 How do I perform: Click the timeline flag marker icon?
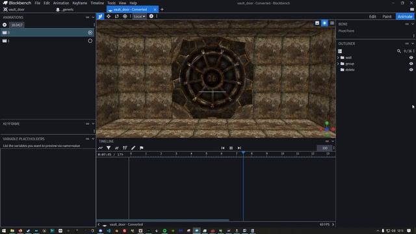pyautogui.click(x=142, y=148)
